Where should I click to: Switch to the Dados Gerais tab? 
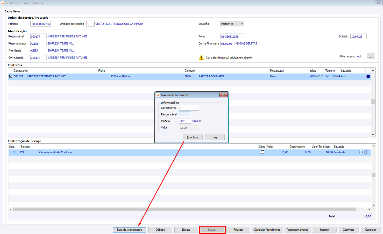(13, 11)
